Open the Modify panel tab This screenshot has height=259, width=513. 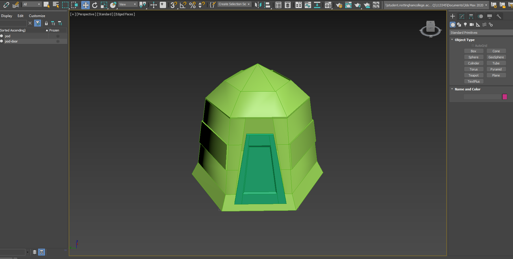tap(462, 16)
